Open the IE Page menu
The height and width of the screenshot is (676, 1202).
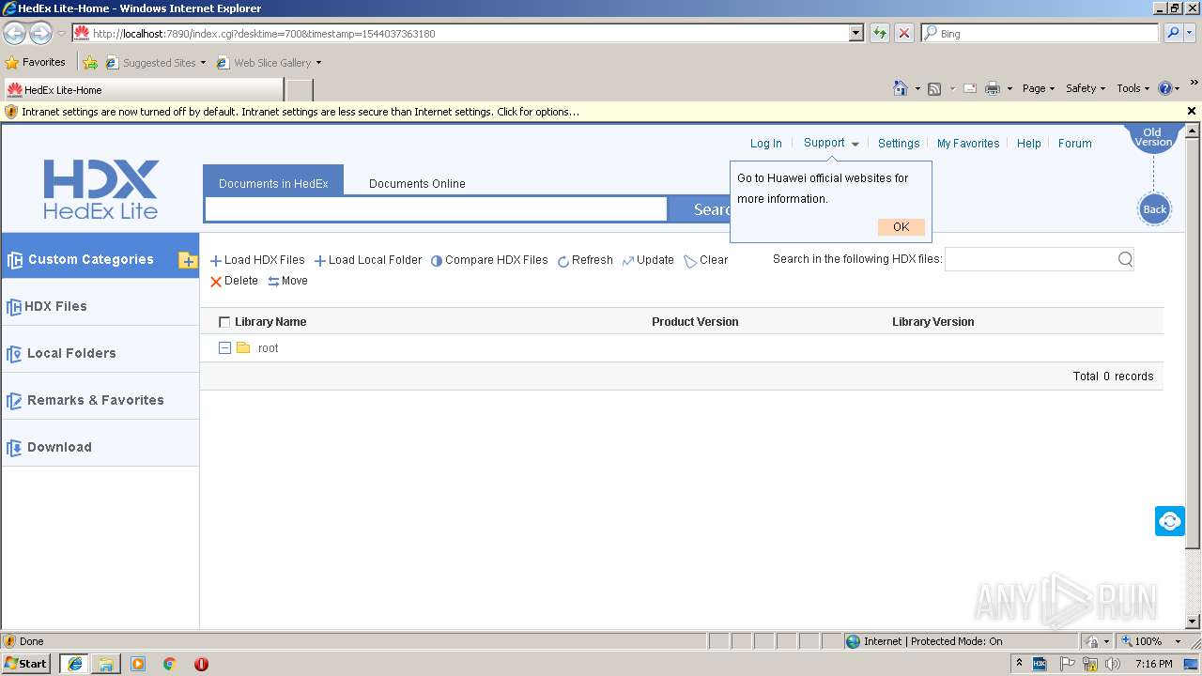click(x=1039, y=88)
